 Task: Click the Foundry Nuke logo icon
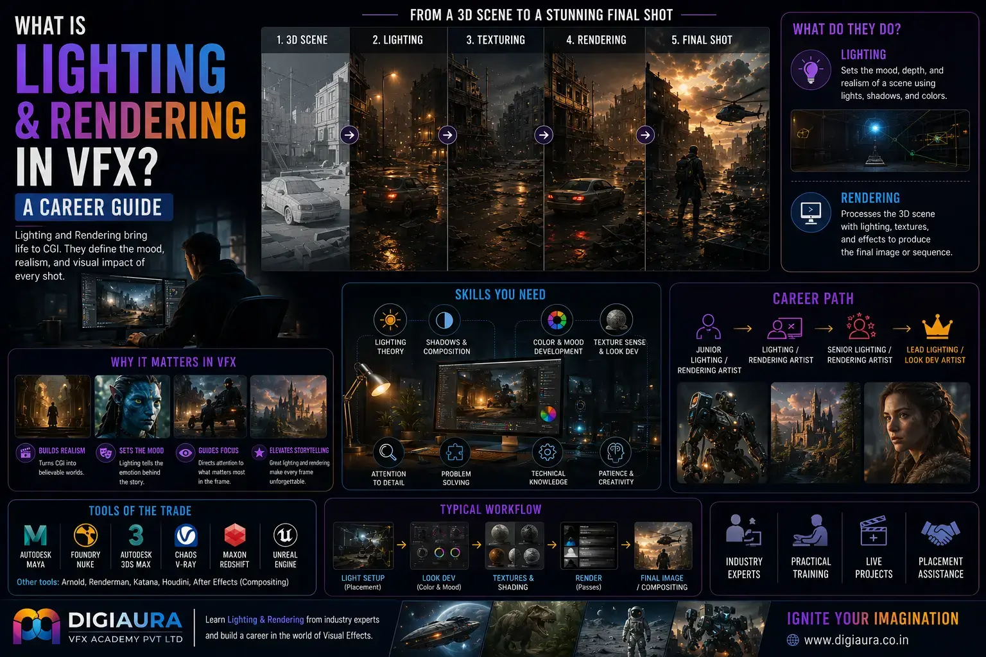click(x=85, y=535)
